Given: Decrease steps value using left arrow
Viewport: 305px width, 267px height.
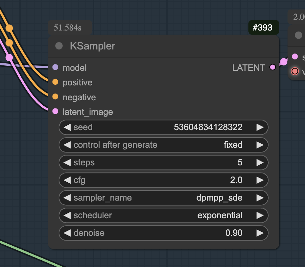Looking at the screenshot, I should click(x=67, y=163).
